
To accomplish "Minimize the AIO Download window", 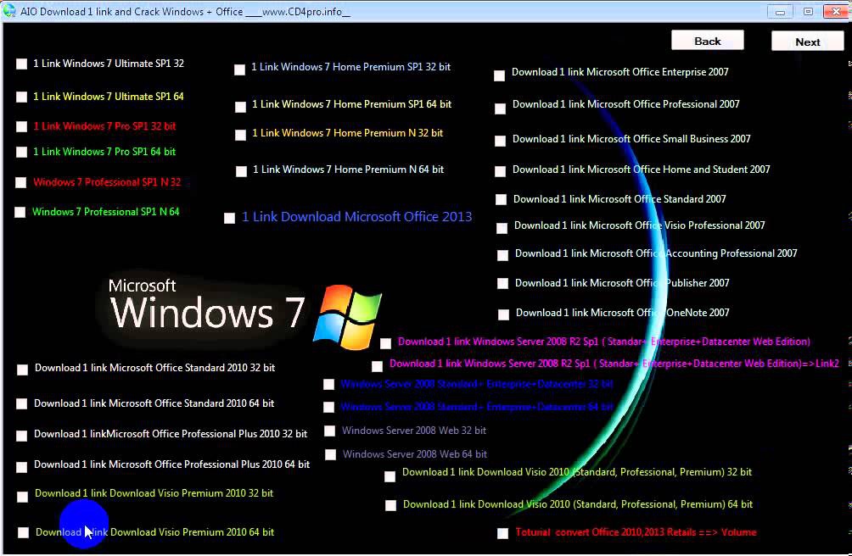I will pos(780,11).
